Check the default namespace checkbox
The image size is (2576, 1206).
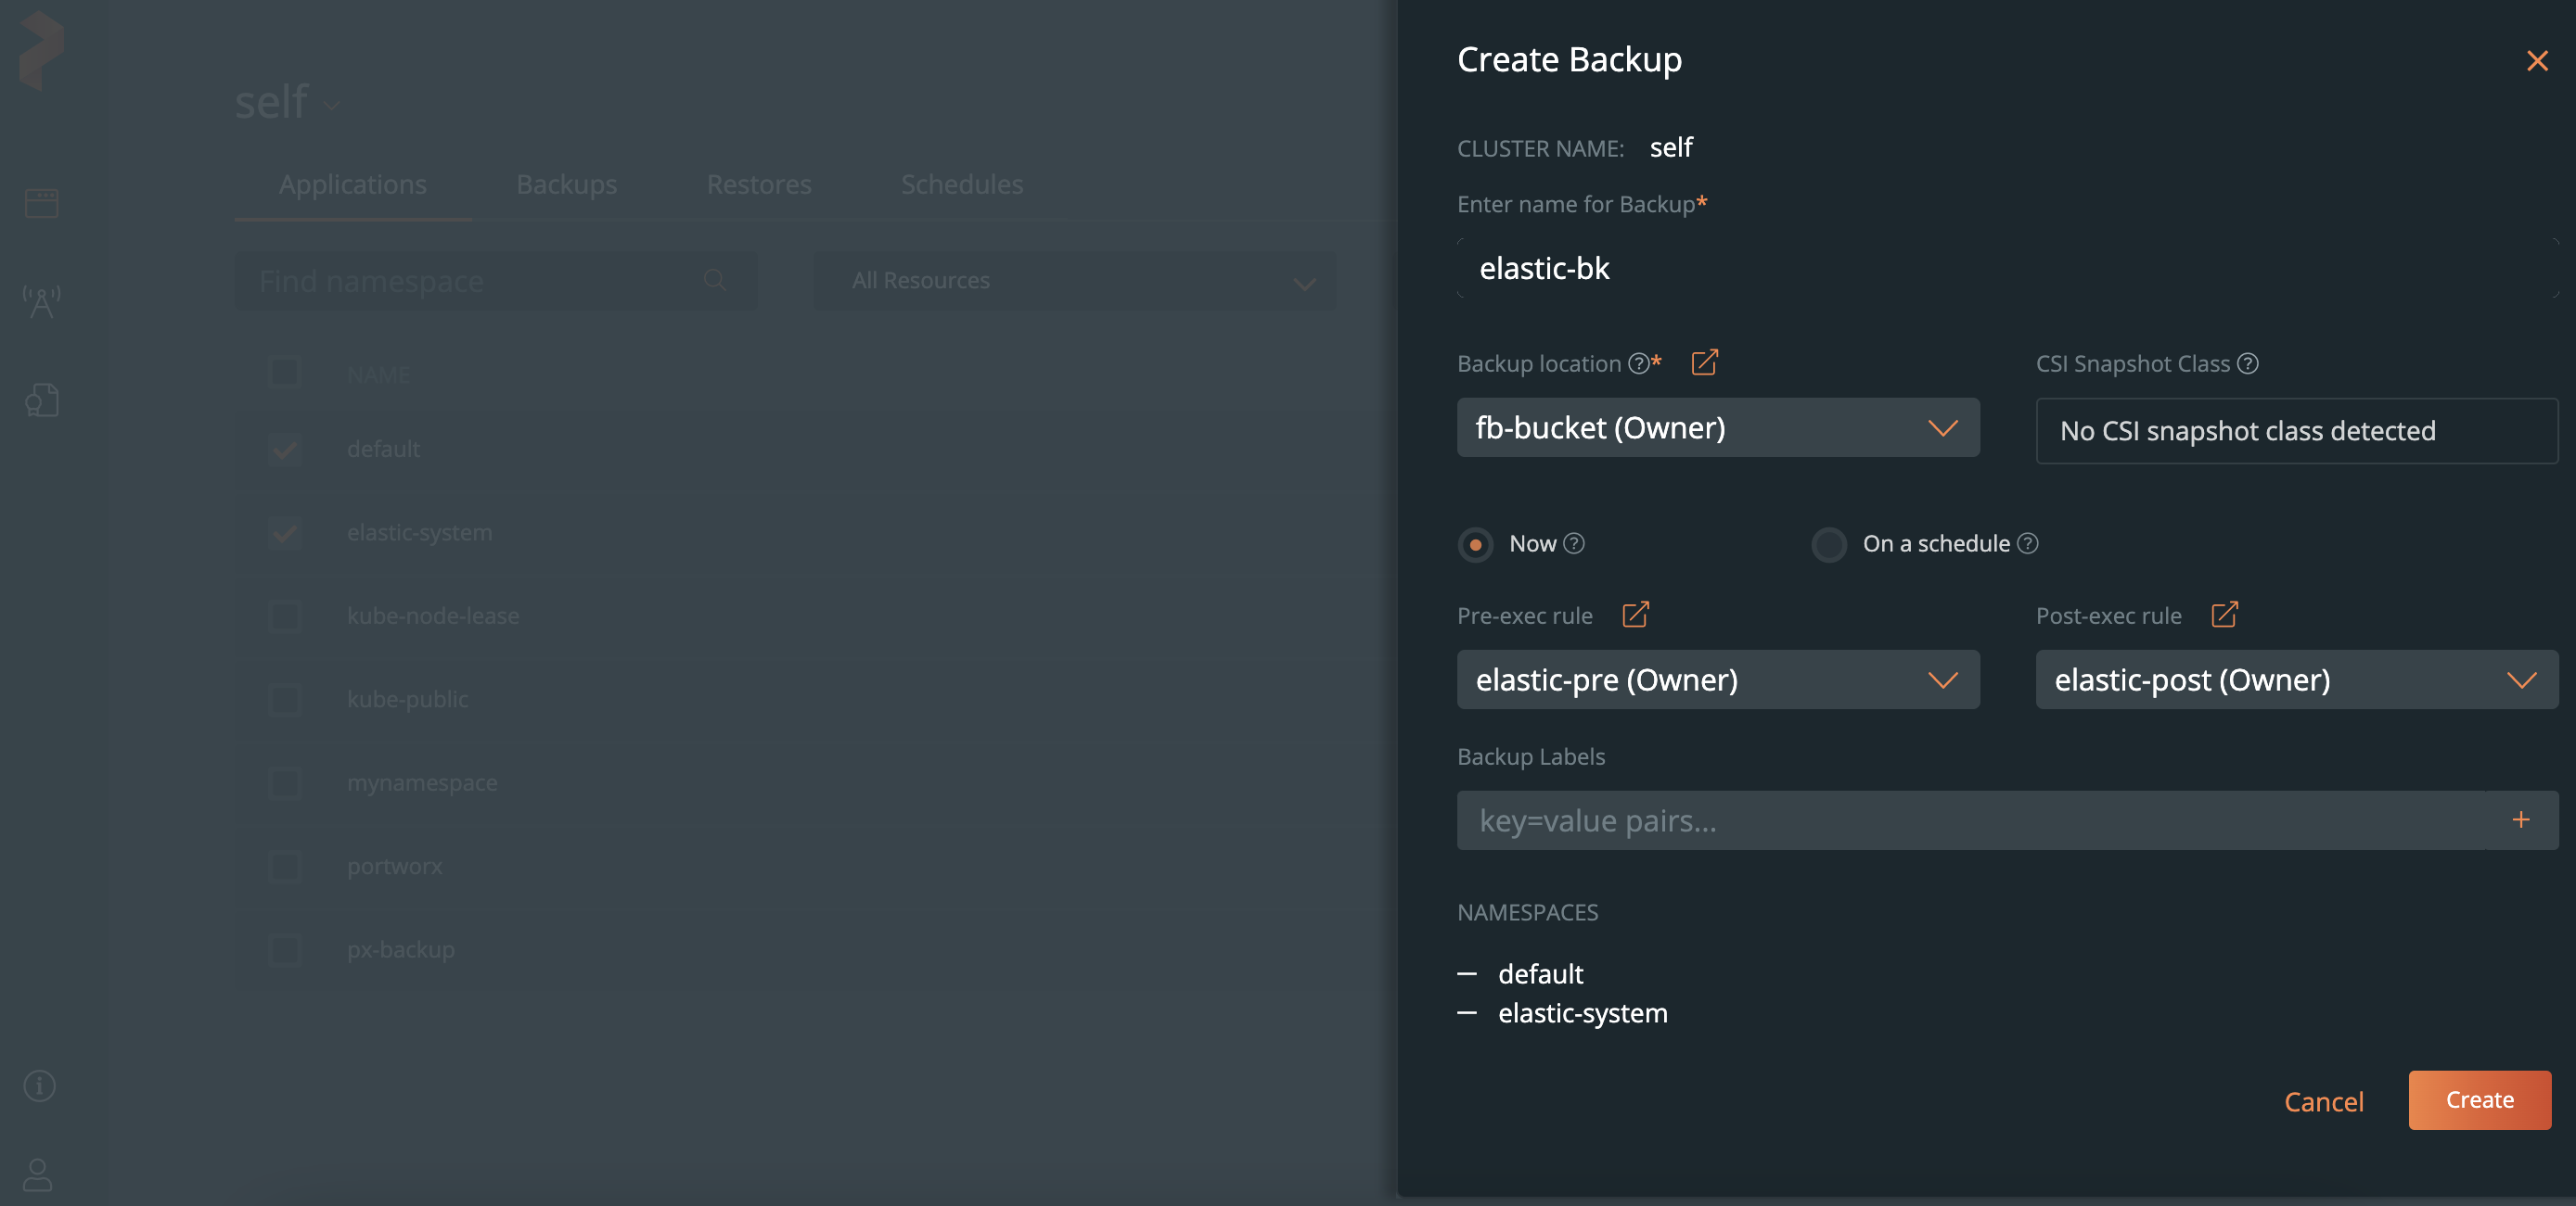[284, 448]
